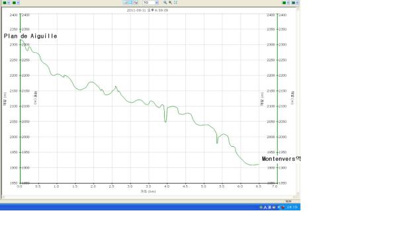Click the fit-to-window icon after the magnifiers
Viewport: 397px width, 248px height.
tap(175, 2)
